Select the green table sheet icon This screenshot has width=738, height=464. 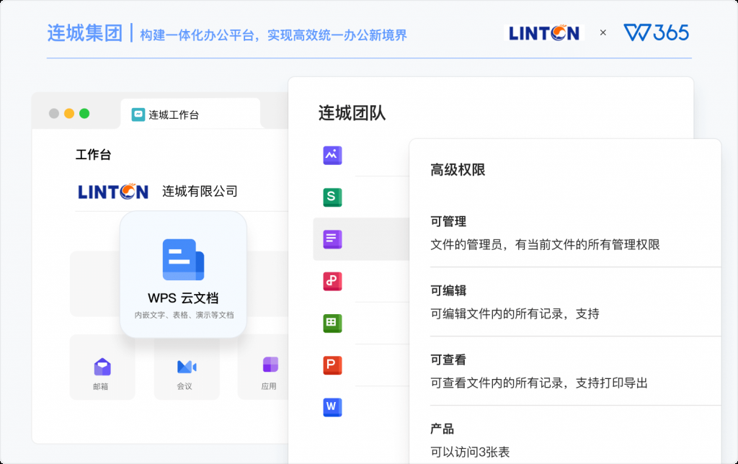[x=332, y=323]
